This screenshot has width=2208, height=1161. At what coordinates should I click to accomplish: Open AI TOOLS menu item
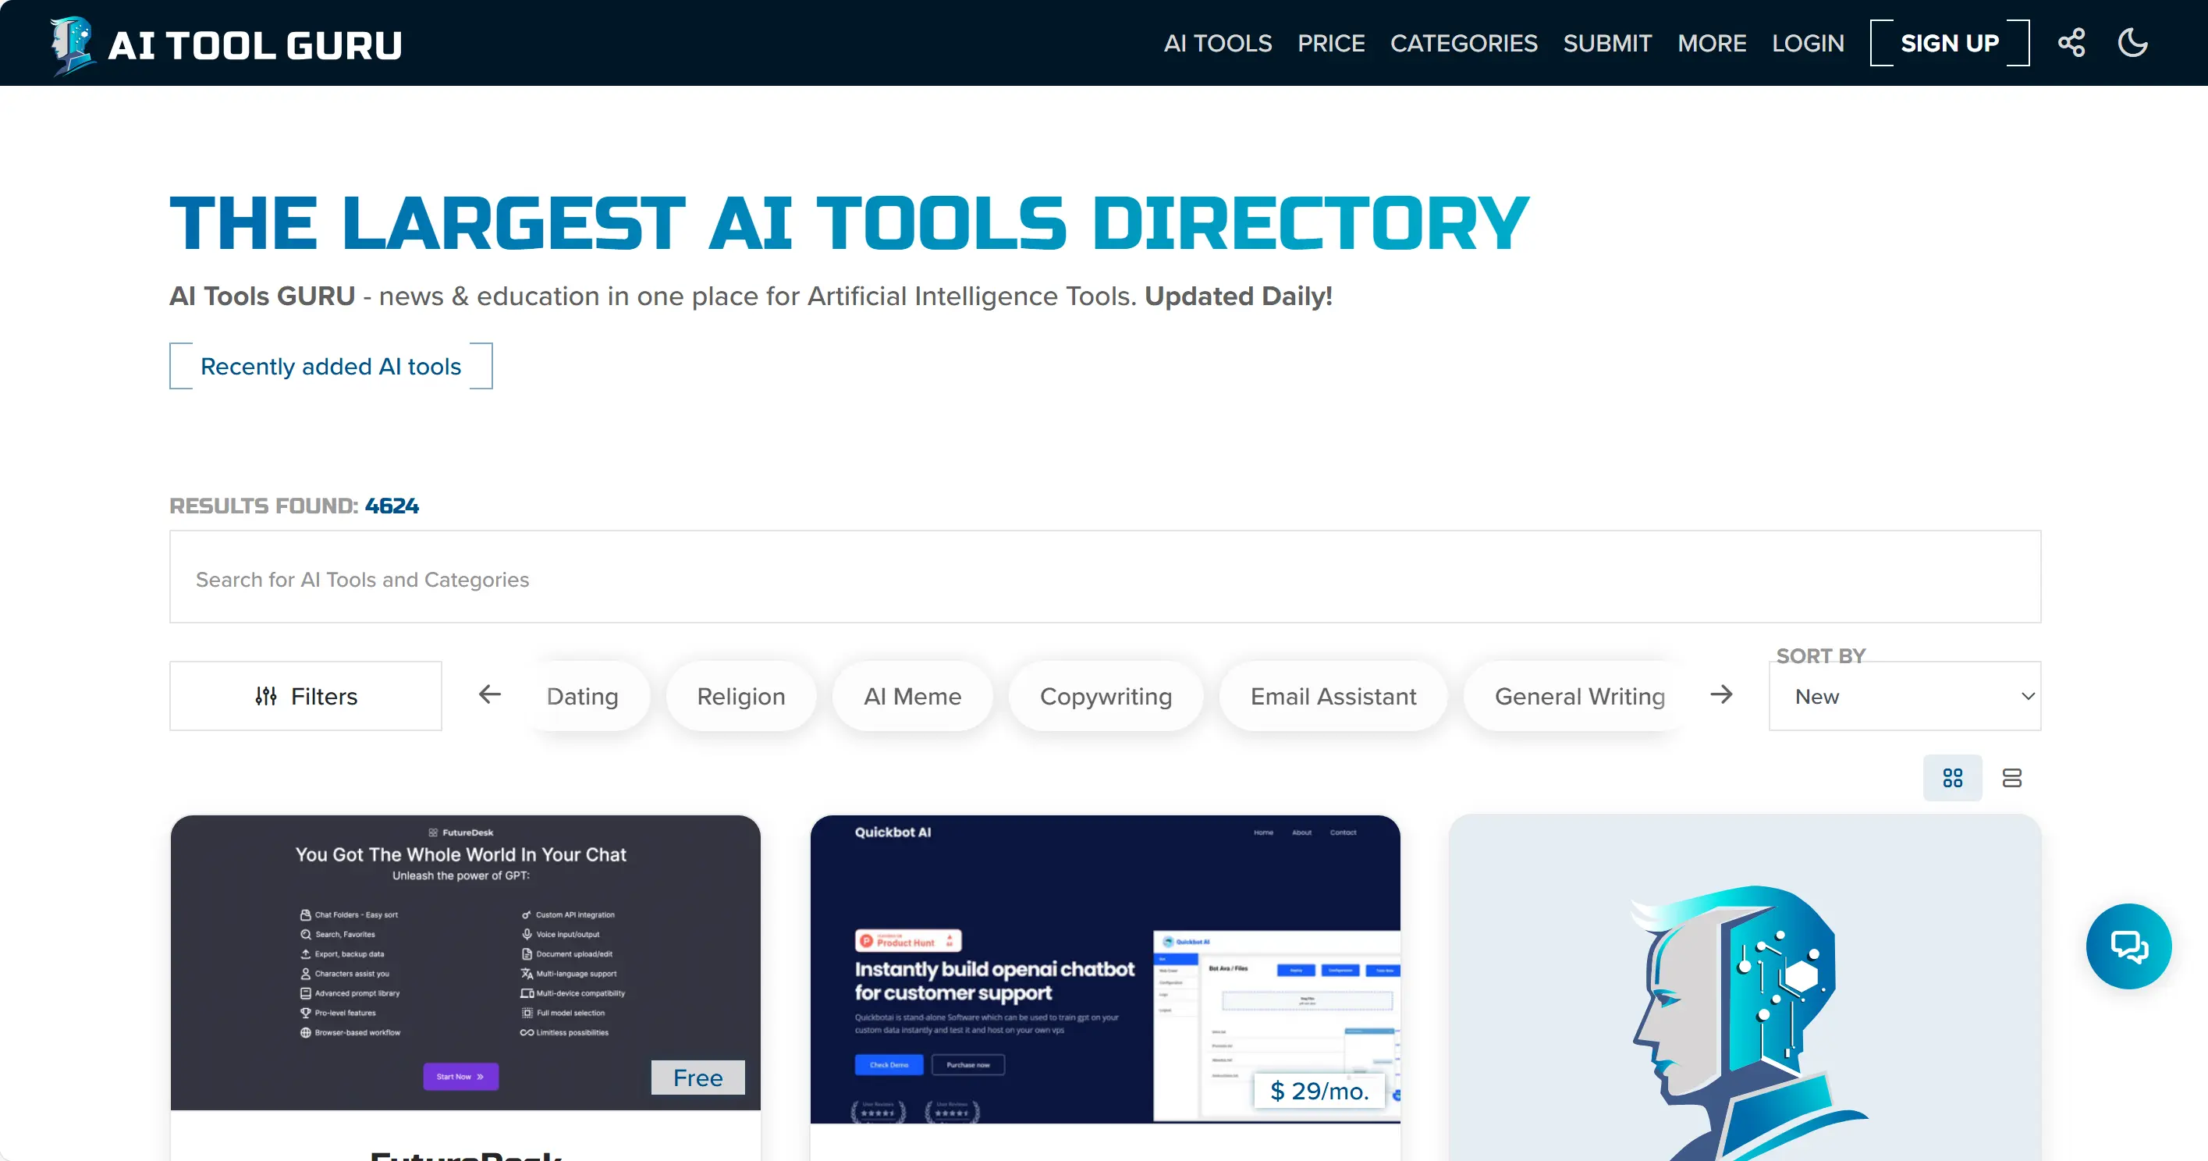click(1217, 44)
